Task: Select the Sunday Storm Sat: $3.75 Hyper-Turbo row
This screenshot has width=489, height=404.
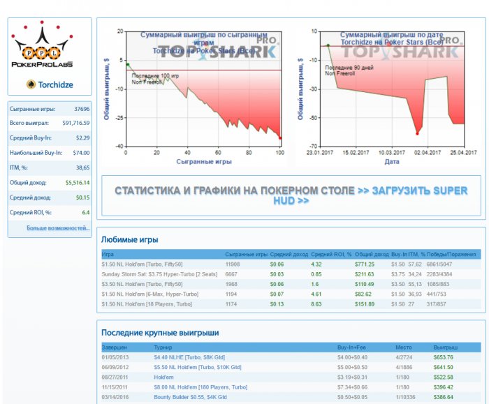Action: (x=291, y=274)
